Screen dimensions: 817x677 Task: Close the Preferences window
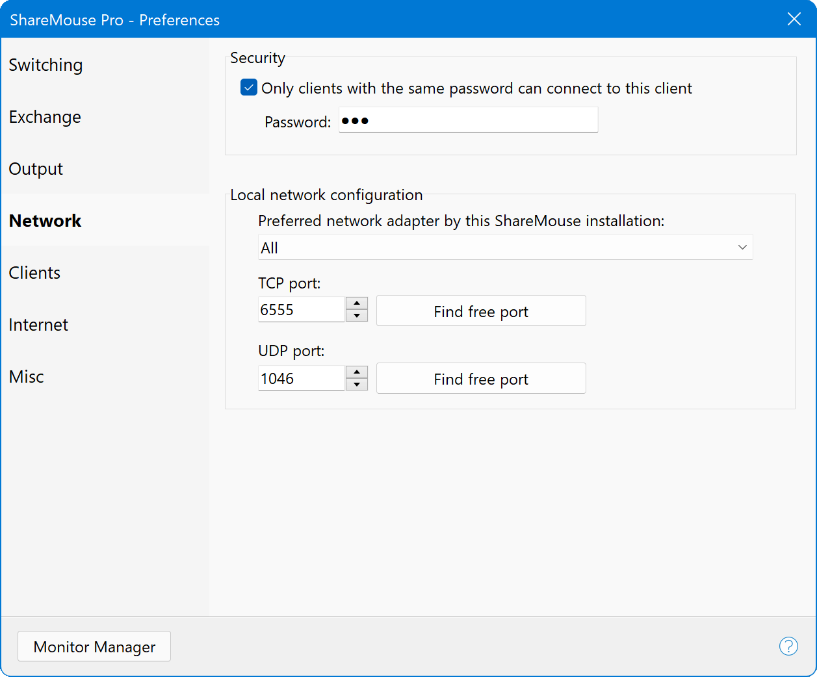coord(794,19)
